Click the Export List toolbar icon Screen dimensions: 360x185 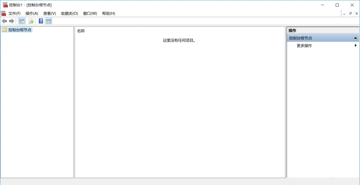[x=31, y=21]
